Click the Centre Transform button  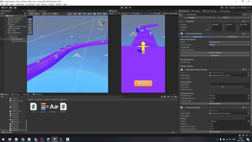pyautogui.click(x=215, y=52)
